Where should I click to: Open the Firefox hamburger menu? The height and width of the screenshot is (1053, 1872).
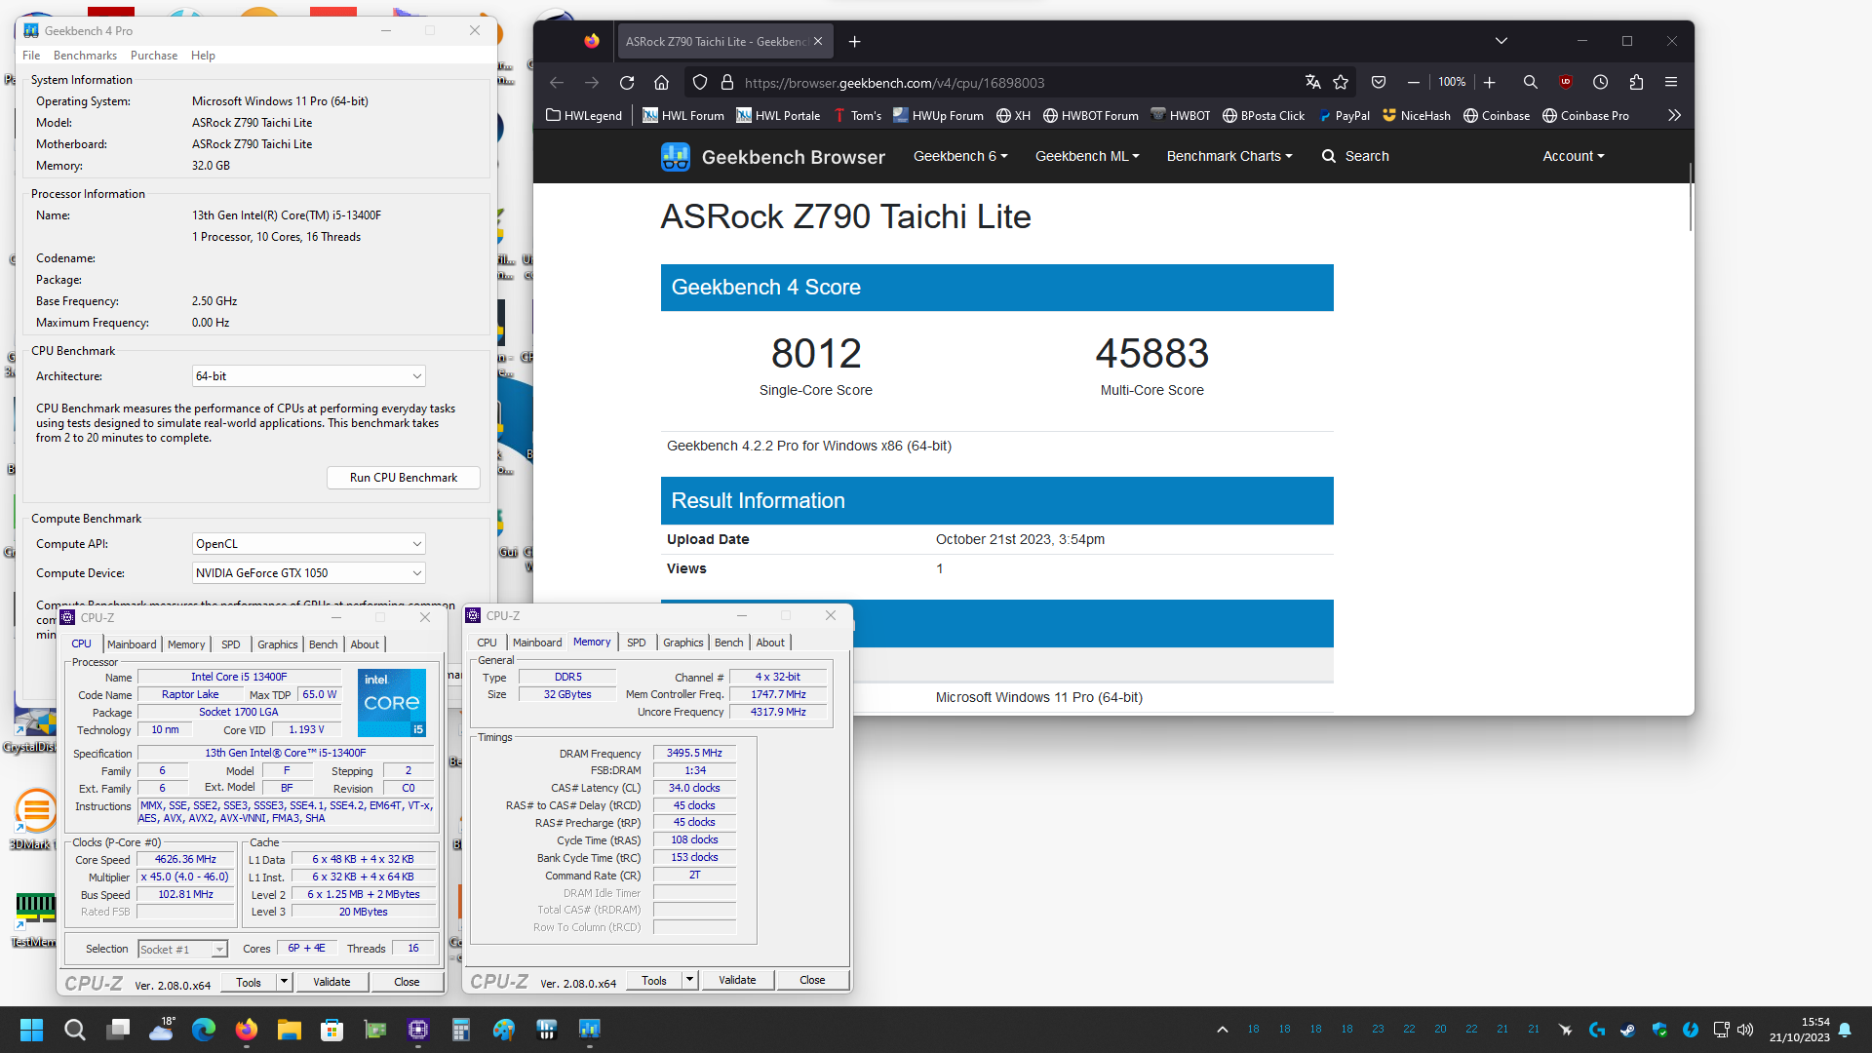coord(1670,83)
